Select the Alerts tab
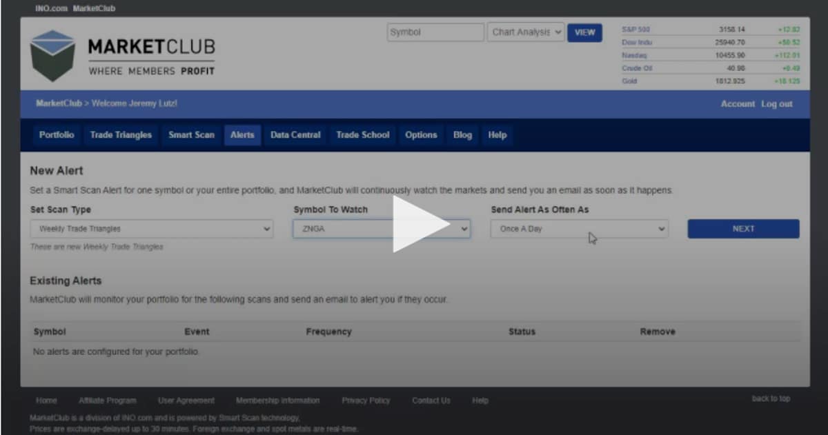 pyautogui.click(x=242, y=135)
